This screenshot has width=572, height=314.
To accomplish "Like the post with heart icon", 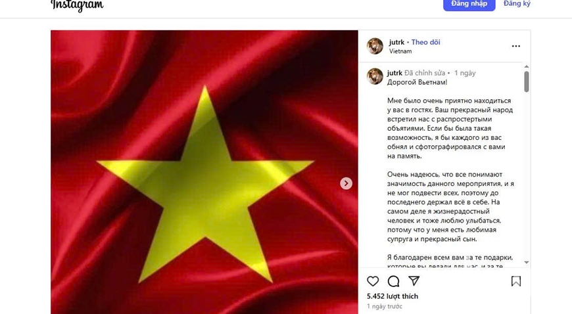I will click(372, 281).
